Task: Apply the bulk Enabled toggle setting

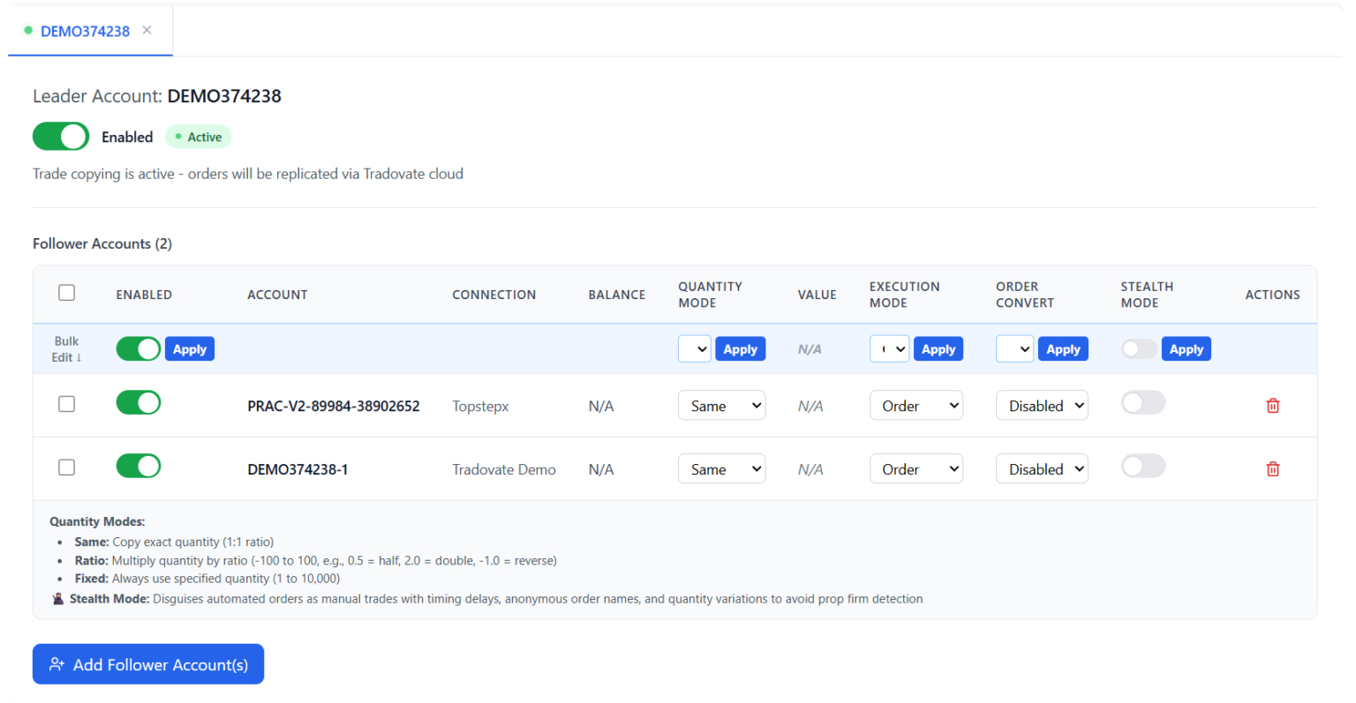Action: pyautogui.click(x=189, y=349)
